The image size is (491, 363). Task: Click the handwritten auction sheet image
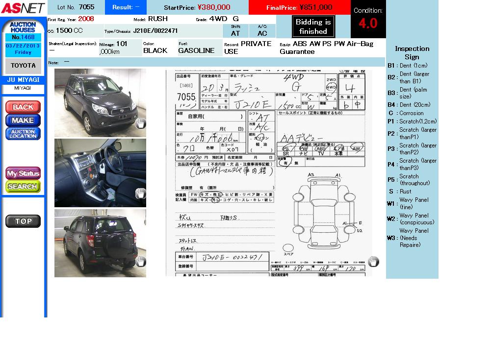270,171
